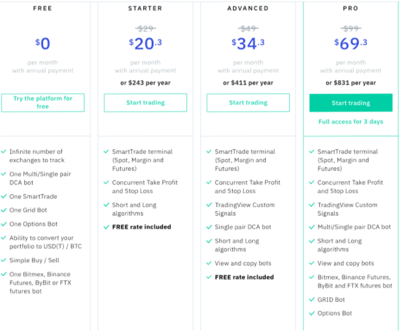Click the $20.3 Starter price

(145, 44)
